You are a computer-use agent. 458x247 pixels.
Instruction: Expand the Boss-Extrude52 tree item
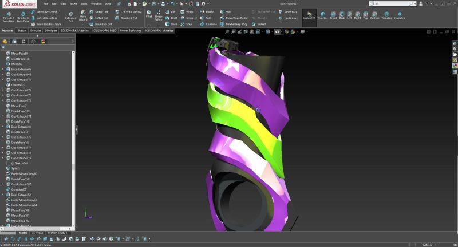[x=3, y=195]
